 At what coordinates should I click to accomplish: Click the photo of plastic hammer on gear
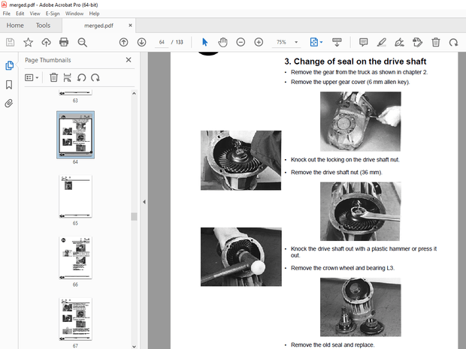(x=241, y=257)
